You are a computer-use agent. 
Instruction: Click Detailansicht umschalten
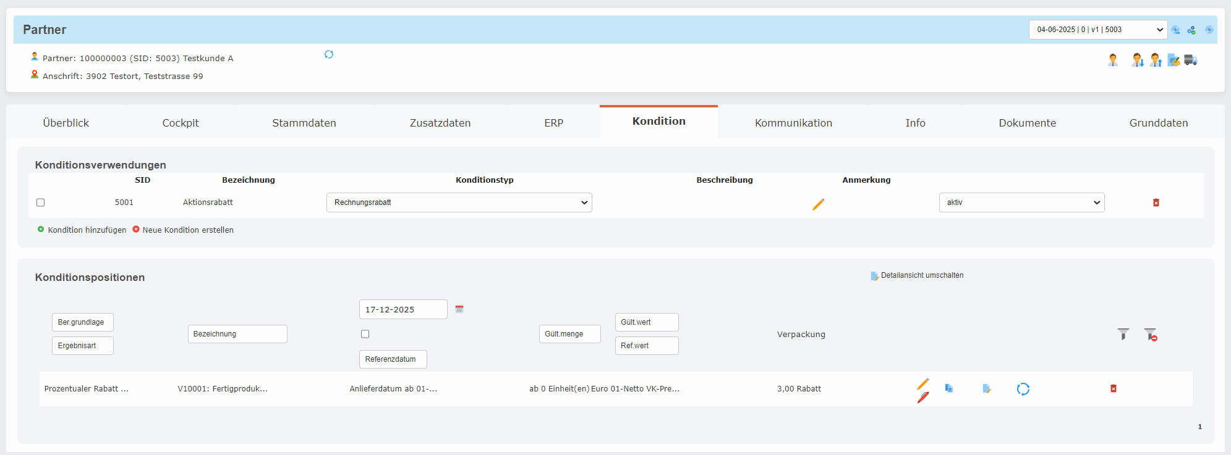[921, 275]
